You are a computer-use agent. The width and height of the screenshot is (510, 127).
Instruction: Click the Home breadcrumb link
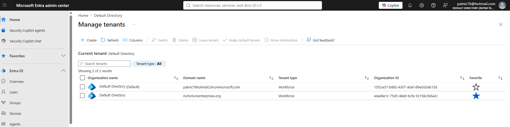83,15
